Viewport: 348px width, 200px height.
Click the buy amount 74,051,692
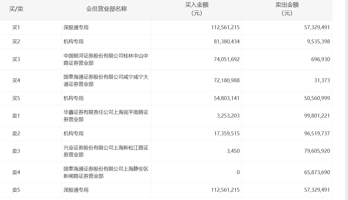pos(227,59)
